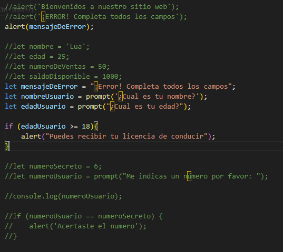283x252 pixels.
Task: Click the comment console.log(numeroUsuario)
Action: coord(63,196)
